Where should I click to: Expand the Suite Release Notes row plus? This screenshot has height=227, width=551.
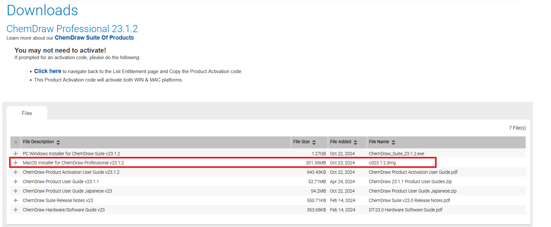tap(16, 200)
